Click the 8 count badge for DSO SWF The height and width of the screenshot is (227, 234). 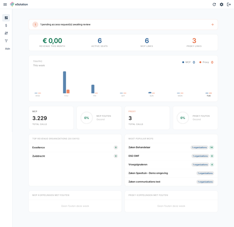coord(212,156)
